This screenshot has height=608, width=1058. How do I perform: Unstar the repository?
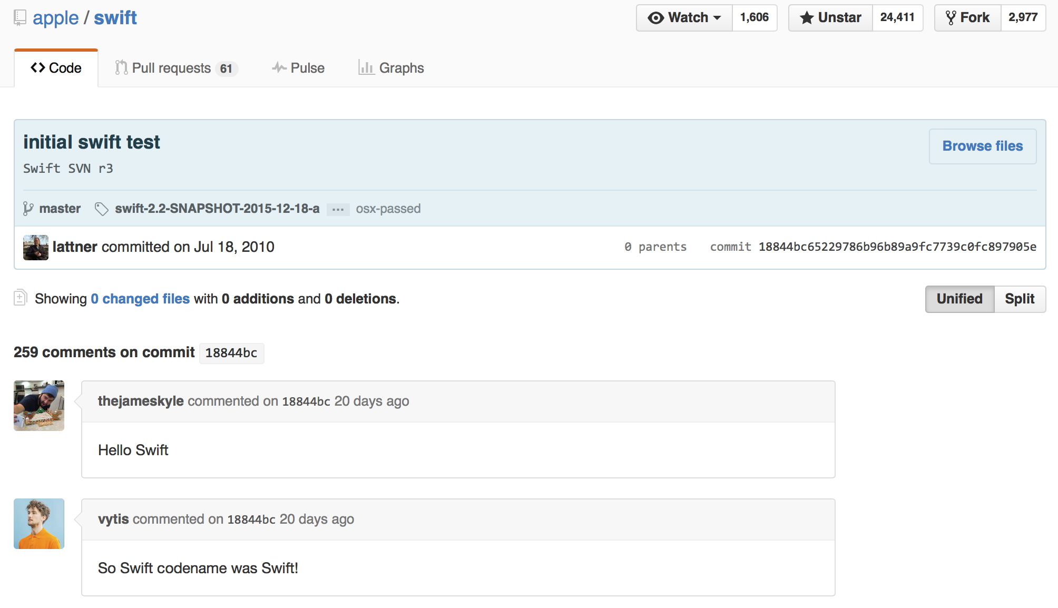point(831,18)
